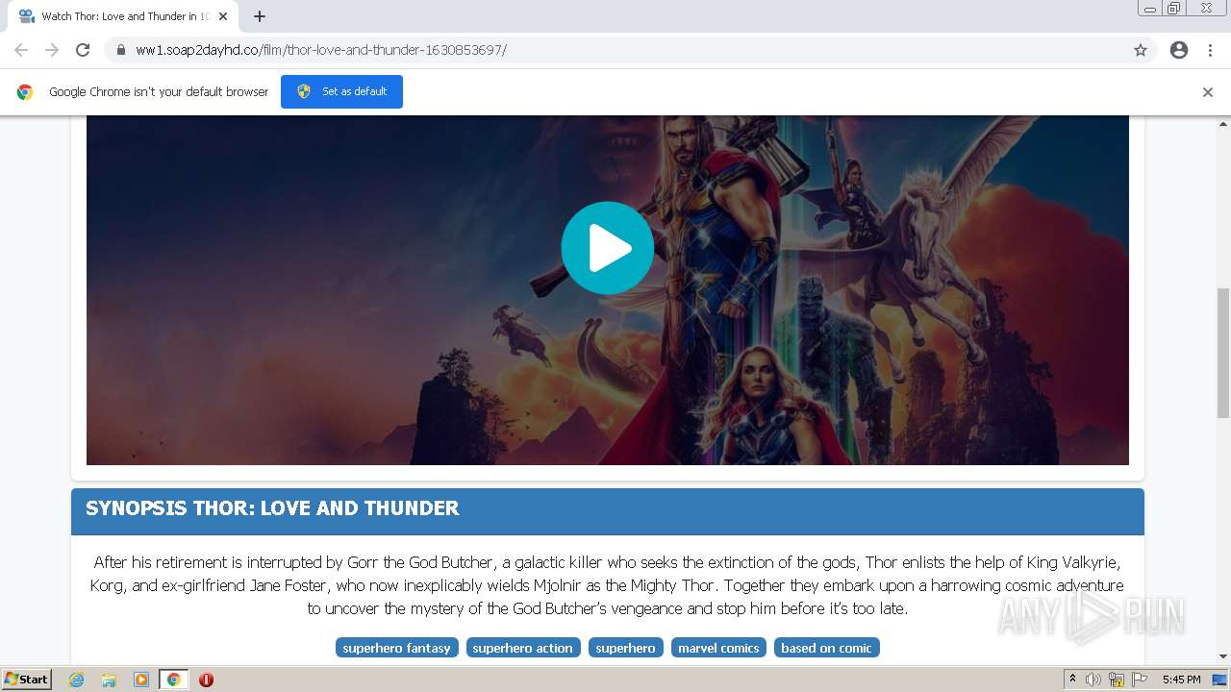Image resolution: width=1231 pixels, height=692 pixels.
Task: Open the red Opera taskbar icon
Action: pyautogui.click(x=206, y=680)
